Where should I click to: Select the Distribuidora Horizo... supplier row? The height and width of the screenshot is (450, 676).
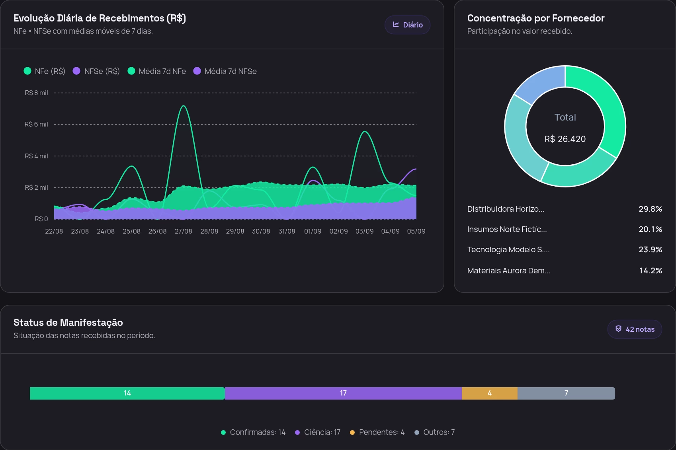tap(565, 209)
